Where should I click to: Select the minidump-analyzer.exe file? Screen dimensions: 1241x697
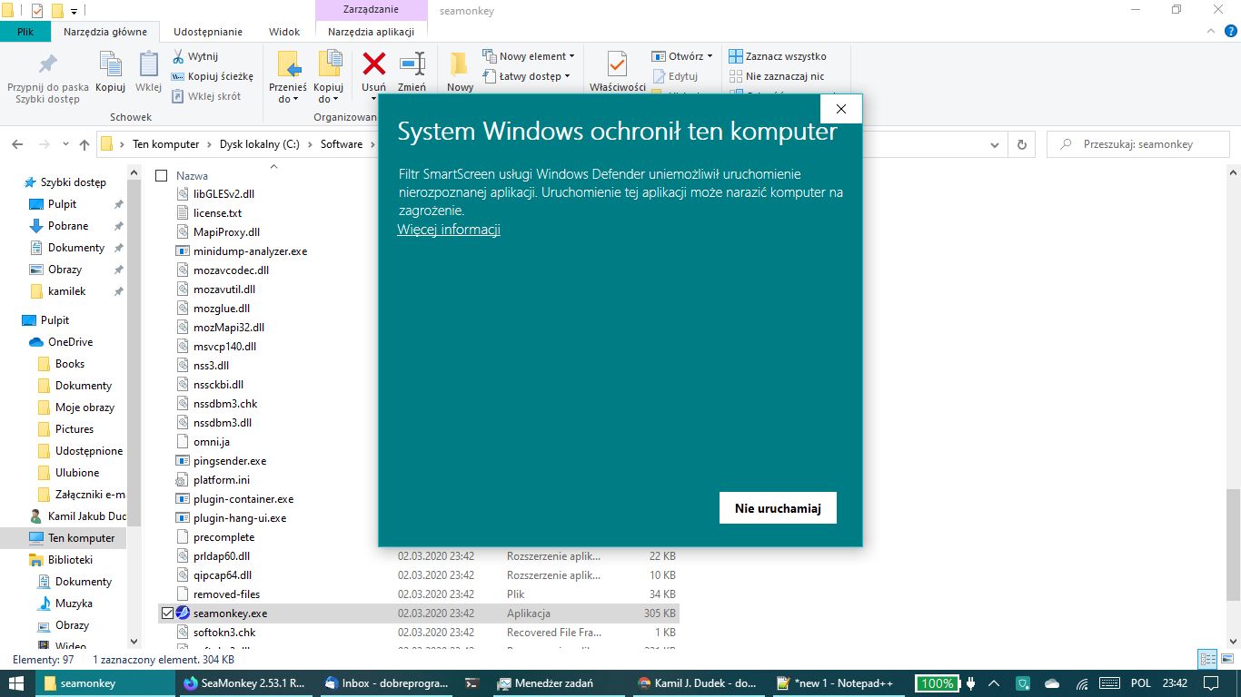[250, 251]
